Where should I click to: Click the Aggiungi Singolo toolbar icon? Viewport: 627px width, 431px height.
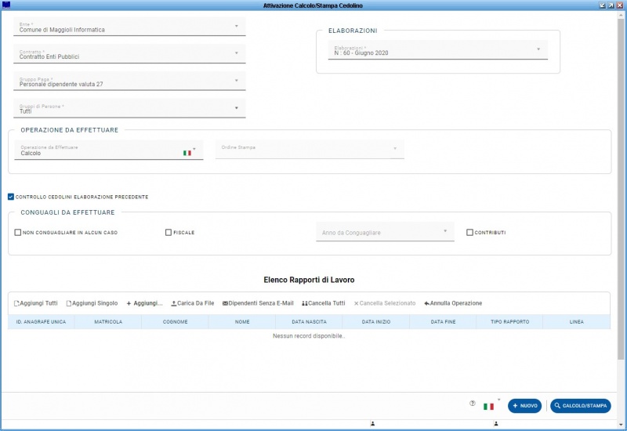coord(69,303)
